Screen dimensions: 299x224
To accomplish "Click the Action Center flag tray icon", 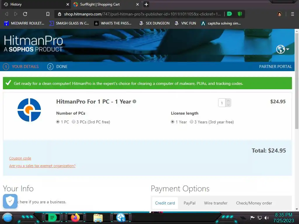I will tap(253, 218).
